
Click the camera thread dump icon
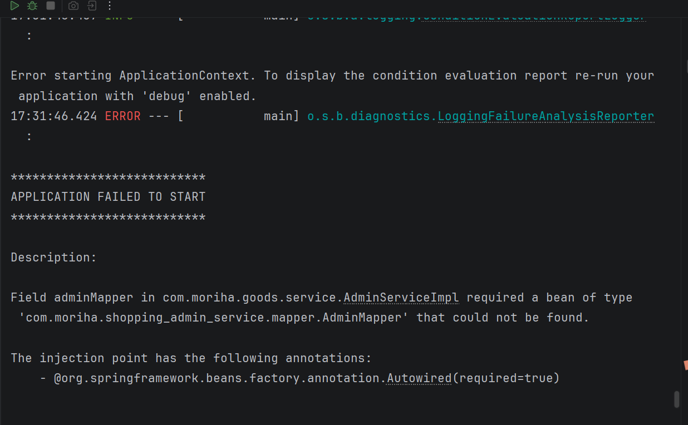click(73, 6)
